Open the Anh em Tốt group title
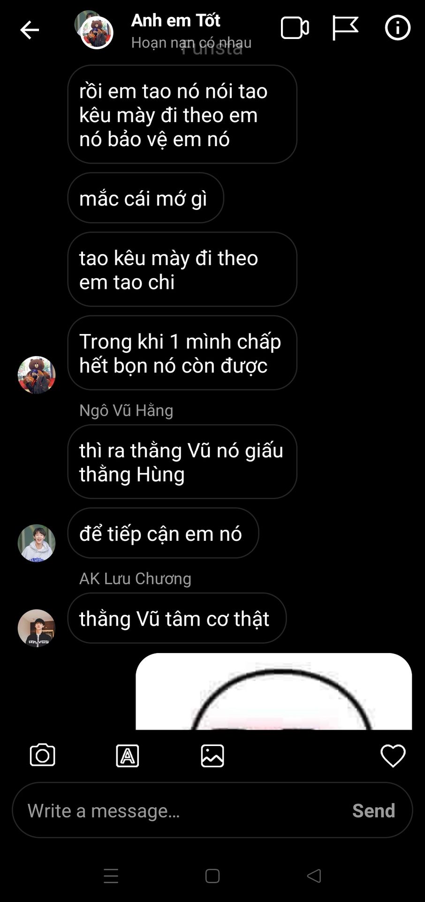The image size is (425, 902). [x=175, y=20]
